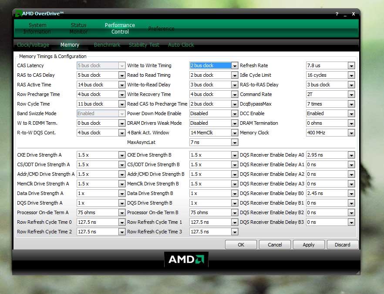Expand the DRAM Drivers Weak Mode dropdown

click(x=235, y=123)
